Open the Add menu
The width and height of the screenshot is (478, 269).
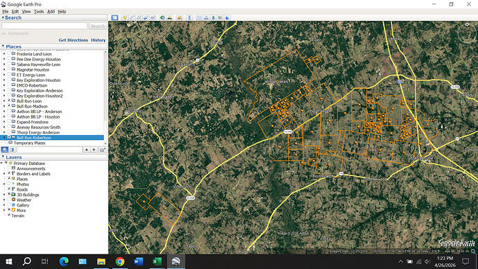click(51, 11)
